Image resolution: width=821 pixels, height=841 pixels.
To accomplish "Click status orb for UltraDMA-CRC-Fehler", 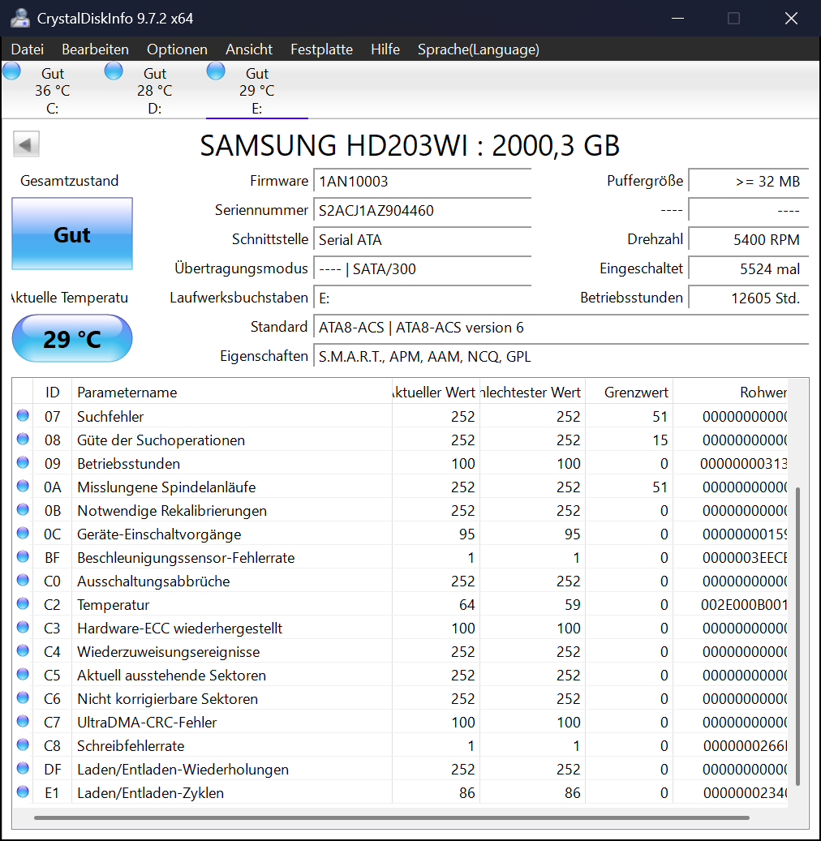I will pos(23,722).
